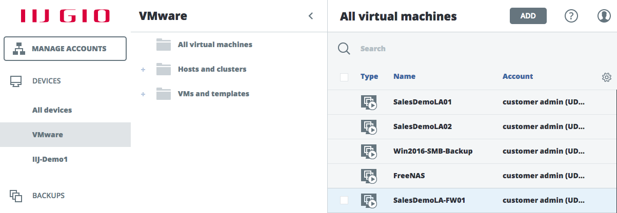617x213 pixels.
Task: Click the search magnifier icon
Action: click(x=344, y=49)
